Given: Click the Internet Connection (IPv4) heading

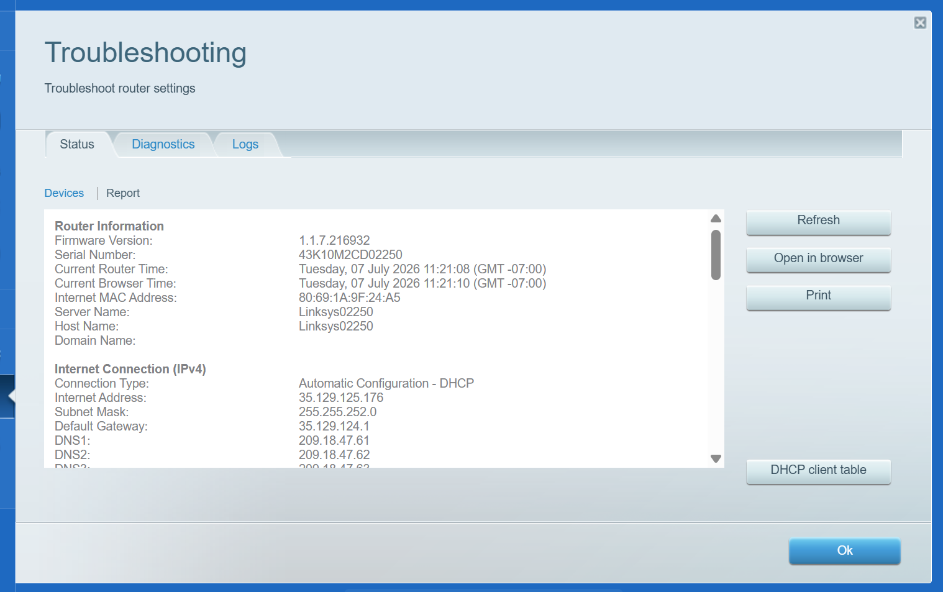Looking at the screenshot, I should coord(130,369).
